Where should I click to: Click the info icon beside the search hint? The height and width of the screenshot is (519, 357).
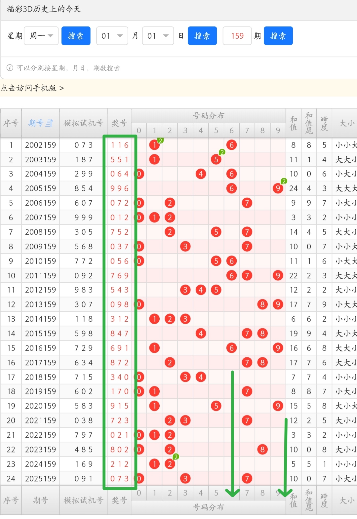point(10,68)
